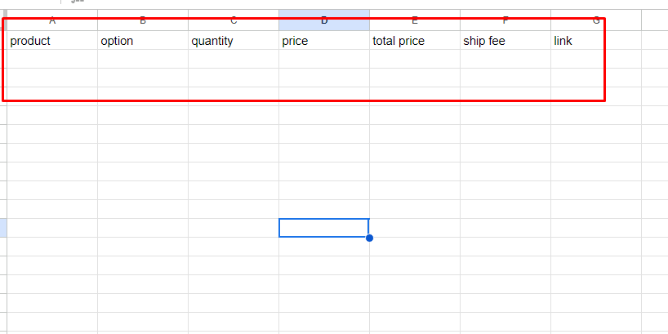Select the "price" cell in column D
This screenshot has width=668, height=334.
[x=324, y=41]
